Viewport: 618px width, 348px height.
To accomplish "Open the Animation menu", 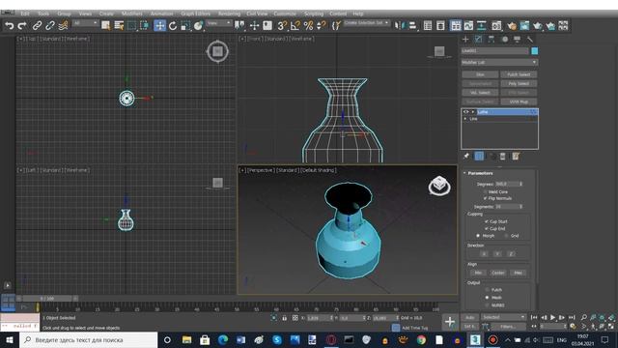I will point(161,14).
